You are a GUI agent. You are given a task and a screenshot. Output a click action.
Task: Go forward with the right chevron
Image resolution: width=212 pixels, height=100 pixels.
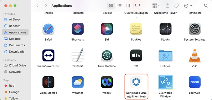point(46,6)
